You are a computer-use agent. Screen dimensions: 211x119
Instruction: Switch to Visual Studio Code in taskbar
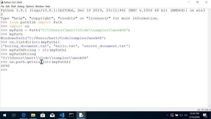click(x=62, y=115)
